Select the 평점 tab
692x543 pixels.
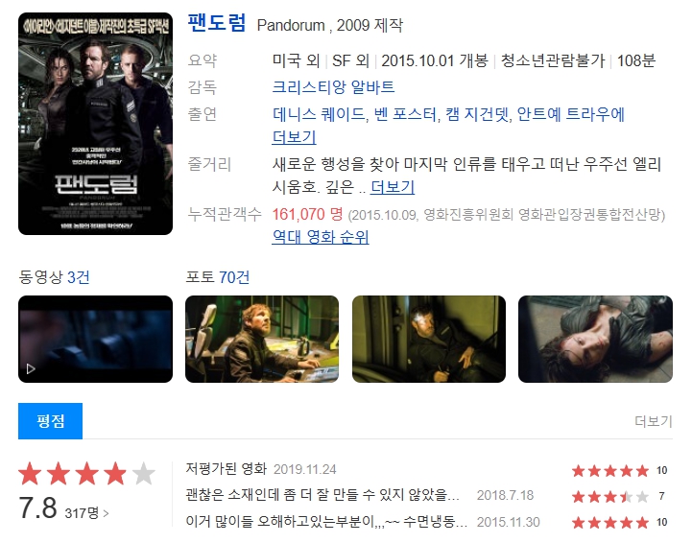pyautogui.click(x=50, y=421)
